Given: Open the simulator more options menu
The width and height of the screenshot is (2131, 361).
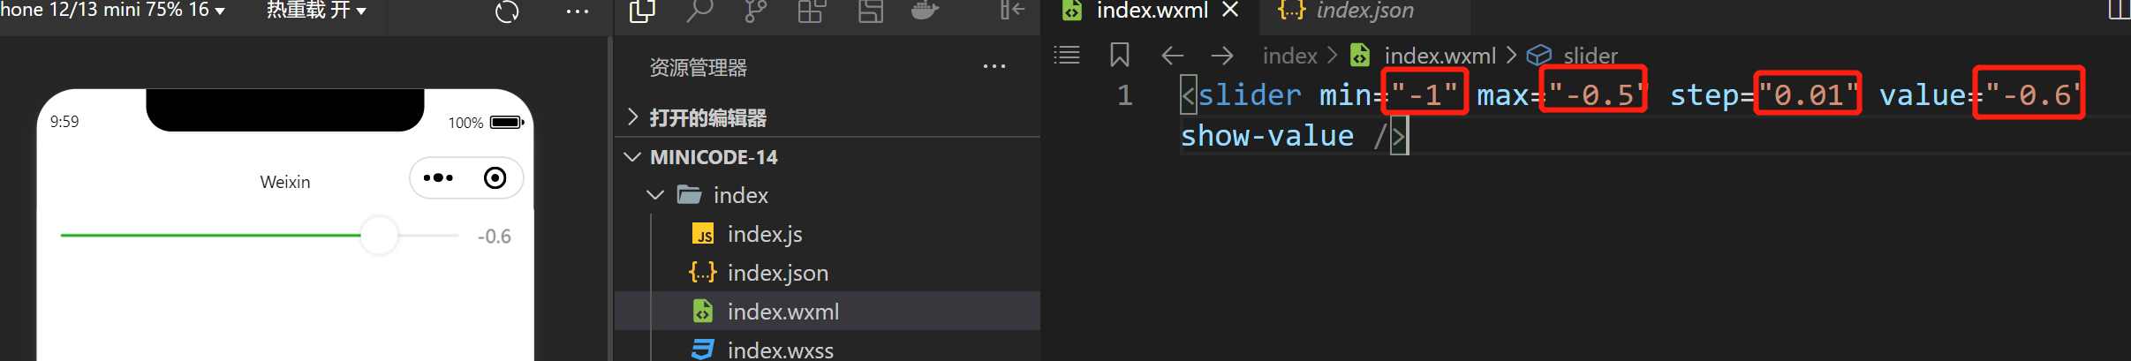Looking at the screenshot, I should [x=577, y=11].
